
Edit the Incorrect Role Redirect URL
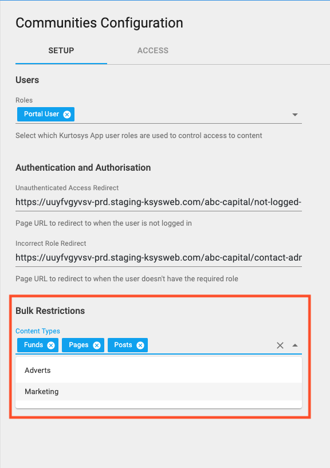click(159, 258)
